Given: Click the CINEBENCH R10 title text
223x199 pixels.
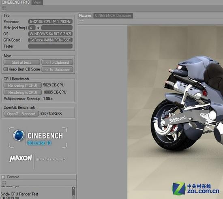Looking at the screenshot, I should click(15, 2).
